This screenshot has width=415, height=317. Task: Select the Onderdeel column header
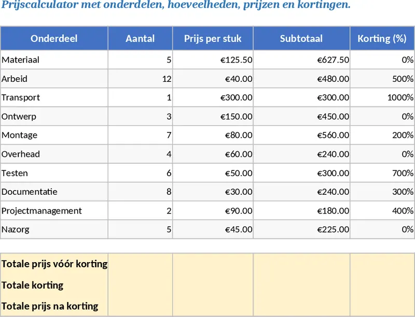(54, 39)
